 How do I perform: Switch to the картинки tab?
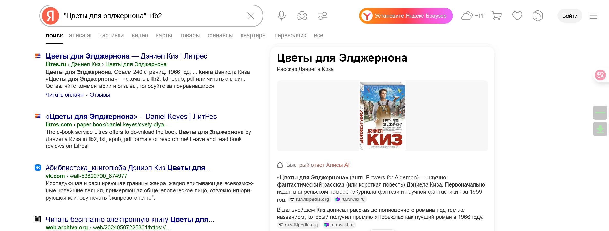coord(111,36)
